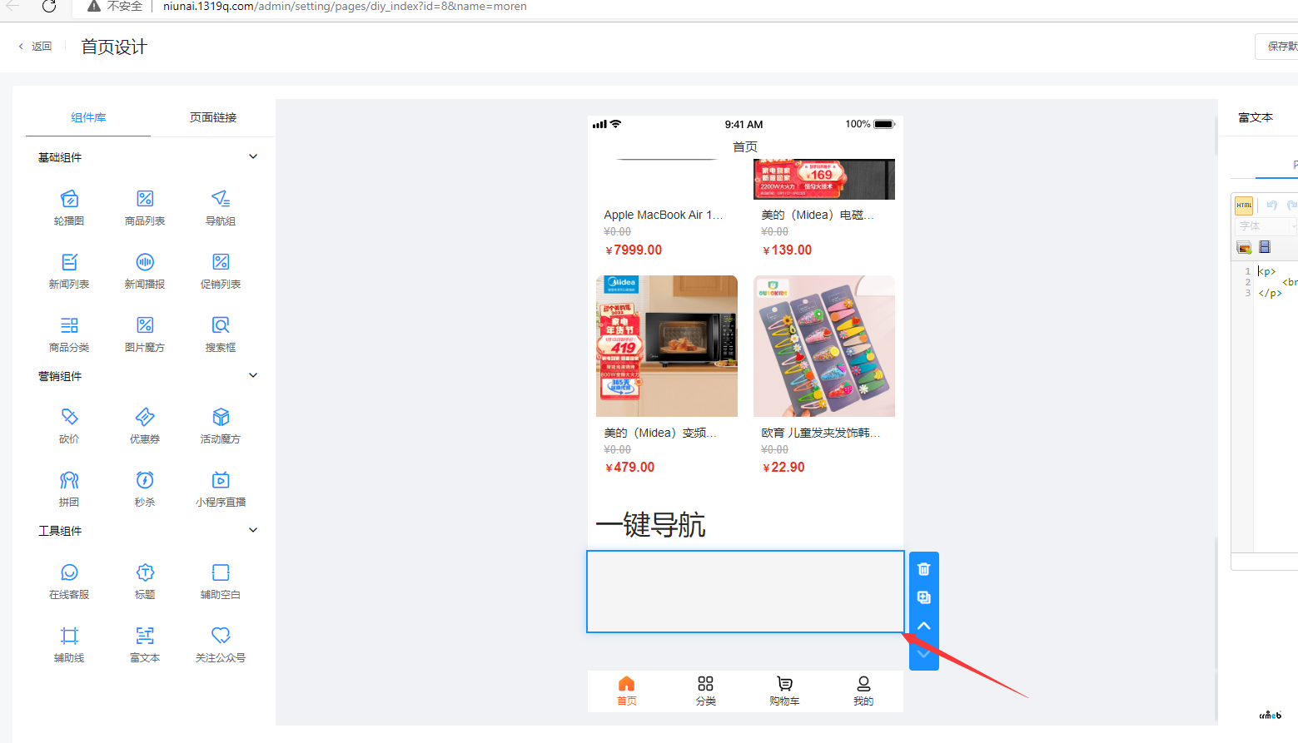This screenshot has height=743, width=1298.
Task: Choose the 在线客服 tool component
Action: click(69, 581)
